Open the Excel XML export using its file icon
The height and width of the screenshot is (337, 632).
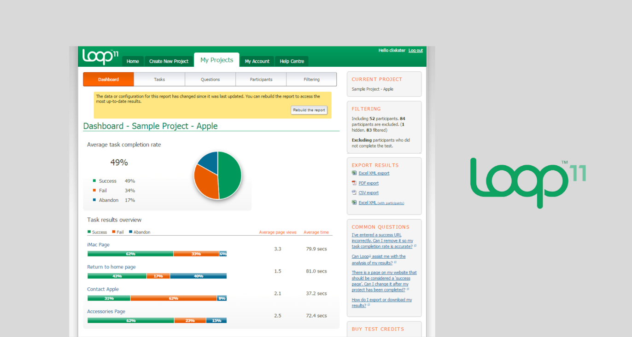pos(353,173)
